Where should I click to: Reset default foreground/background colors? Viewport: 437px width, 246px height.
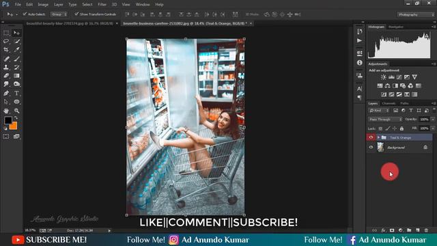[x=5, y=128]
